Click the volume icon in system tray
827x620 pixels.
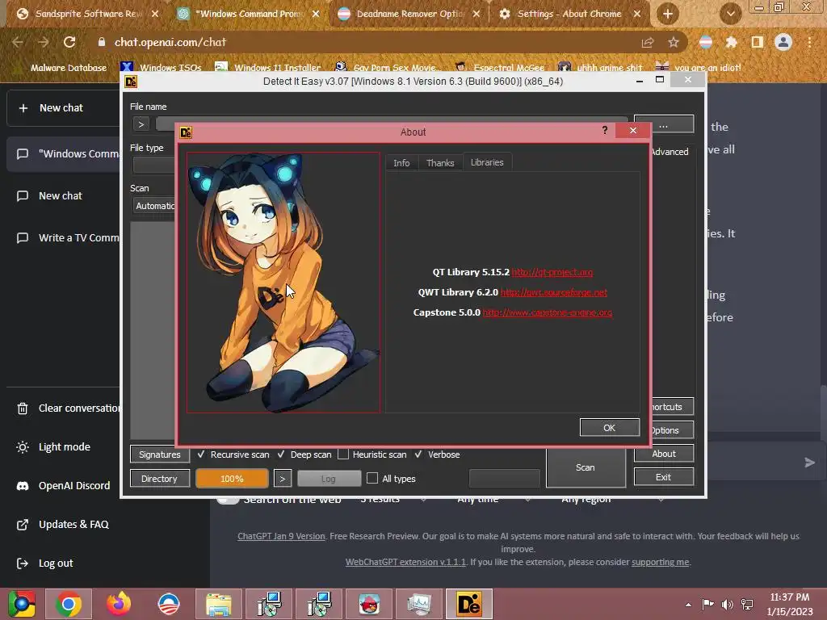tap(727, 604)
